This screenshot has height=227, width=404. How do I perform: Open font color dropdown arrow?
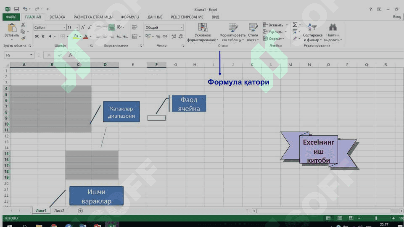[x=90, y=37]
